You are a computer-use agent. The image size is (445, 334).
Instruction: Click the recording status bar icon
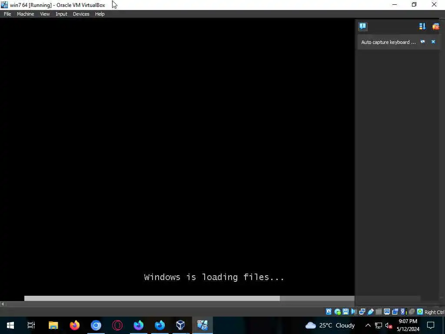395,312
